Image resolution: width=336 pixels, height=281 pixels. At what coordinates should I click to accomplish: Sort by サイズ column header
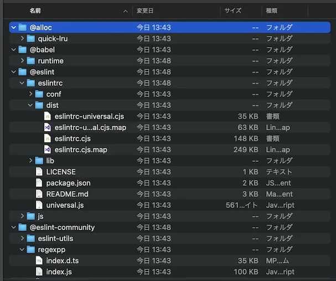232,11
